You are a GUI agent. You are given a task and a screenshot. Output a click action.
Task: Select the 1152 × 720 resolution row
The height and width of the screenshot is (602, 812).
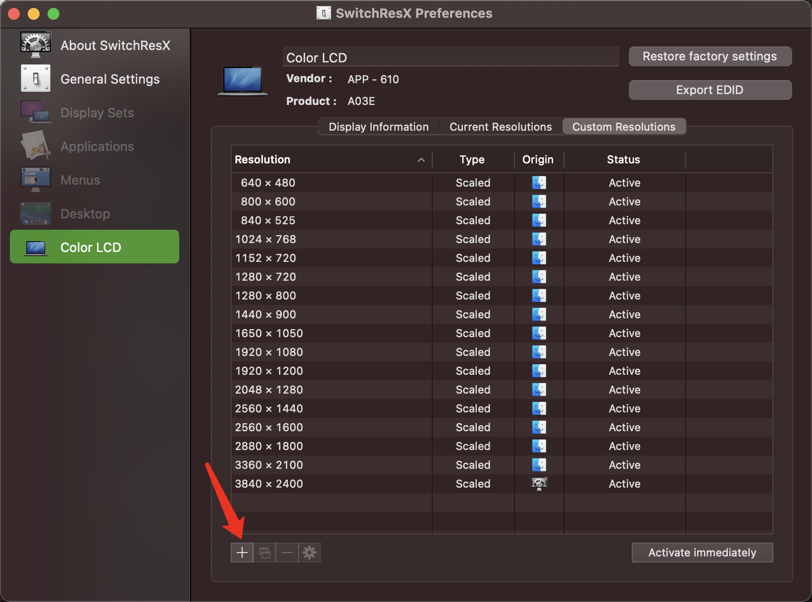[x=502, y=258]
